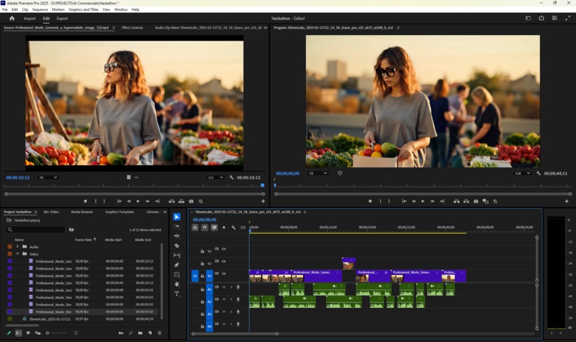Click the project panel thumbnail zoom slider
Image resolution: width=576 pixels, height=342 pixels.
click(48, 333)
